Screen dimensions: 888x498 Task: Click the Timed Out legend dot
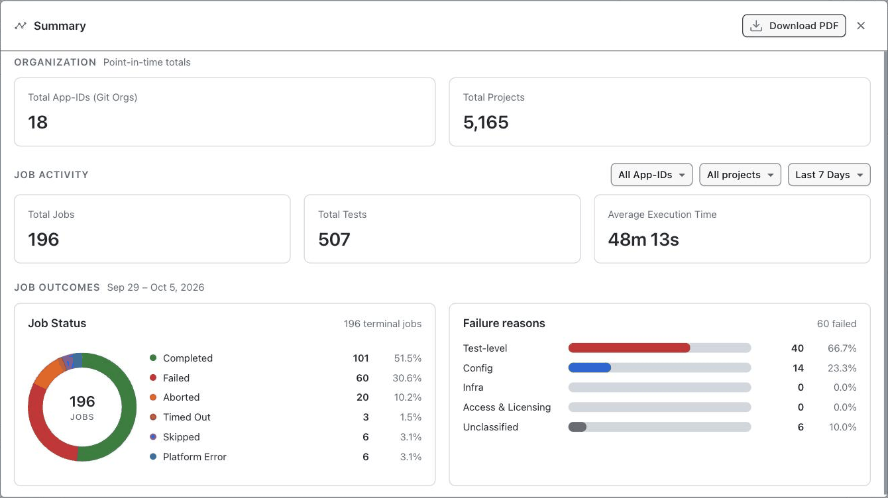click(153, 417)
